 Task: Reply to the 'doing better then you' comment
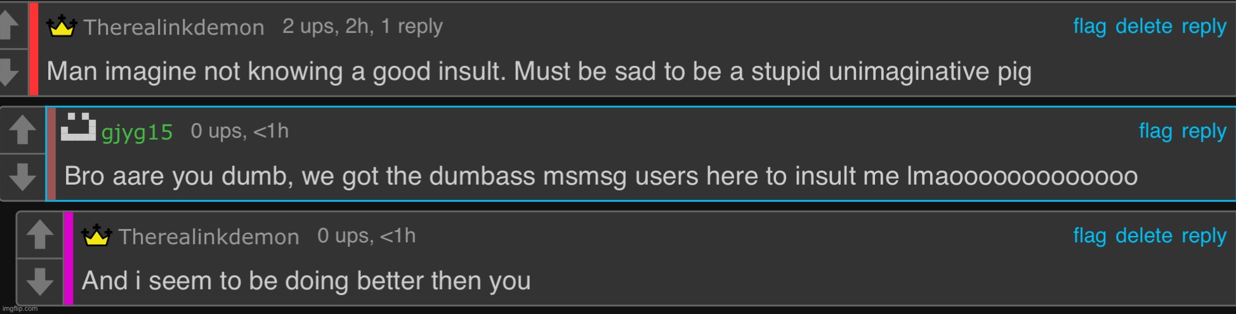[x=1204, y=237]
